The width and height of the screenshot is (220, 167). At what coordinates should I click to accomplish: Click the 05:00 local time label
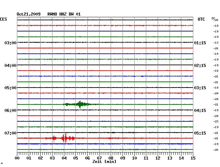pos(10,88)
